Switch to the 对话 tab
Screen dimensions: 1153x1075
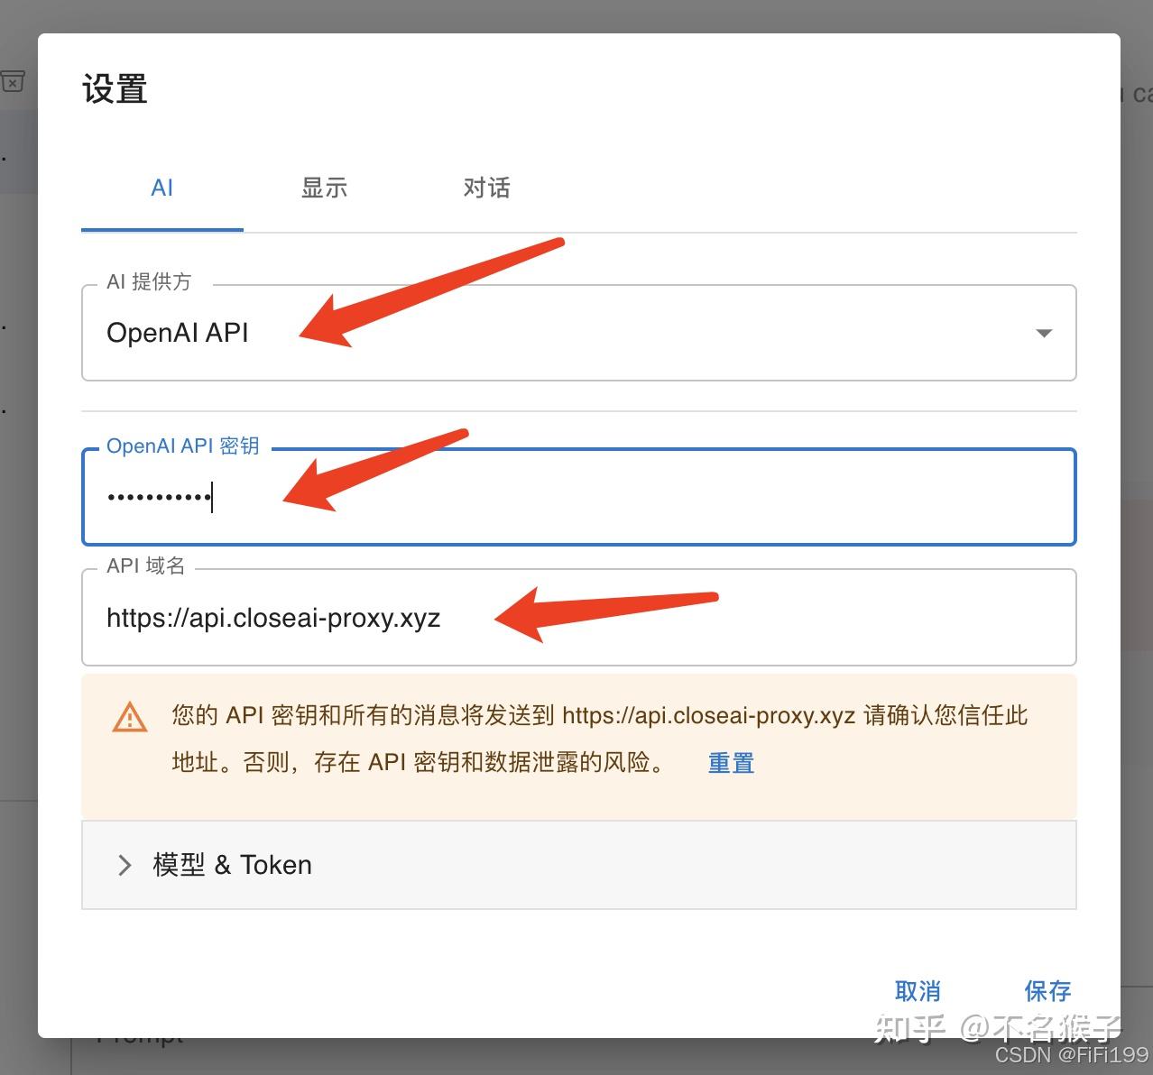click(486, 188)
